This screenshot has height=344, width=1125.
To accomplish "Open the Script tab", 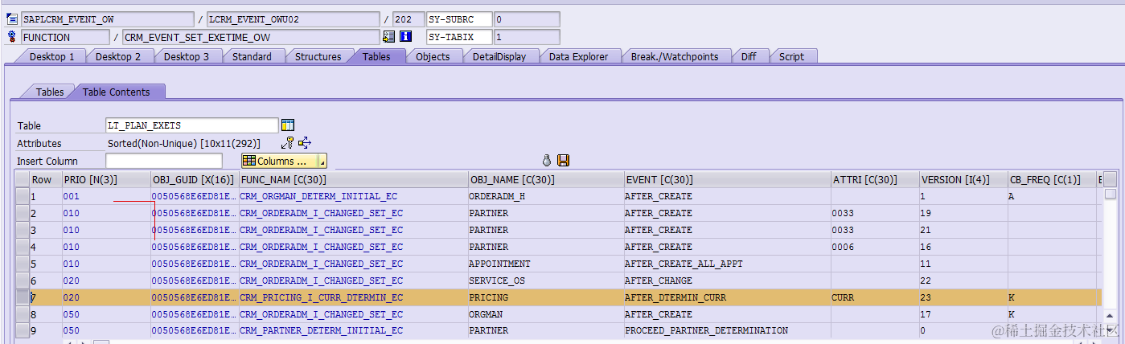I will coord(791,56).
